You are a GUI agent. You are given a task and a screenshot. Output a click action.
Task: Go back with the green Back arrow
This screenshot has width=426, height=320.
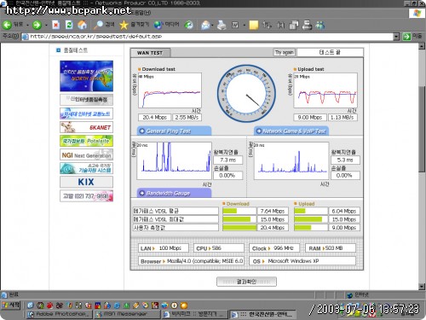pyautogui.click(x=7, y=25)
